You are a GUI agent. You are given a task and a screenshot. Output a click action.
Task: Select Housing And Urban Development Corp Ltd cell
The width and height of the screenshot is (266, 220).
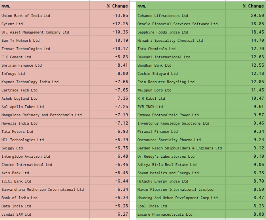181,198
